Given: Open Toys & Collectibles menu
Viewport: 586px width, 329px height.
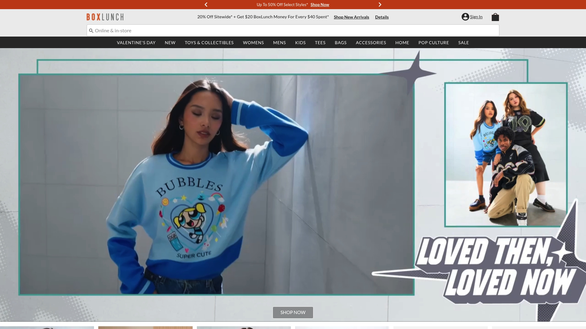Looking at the screenshot, I should click(x=209, y=43).
